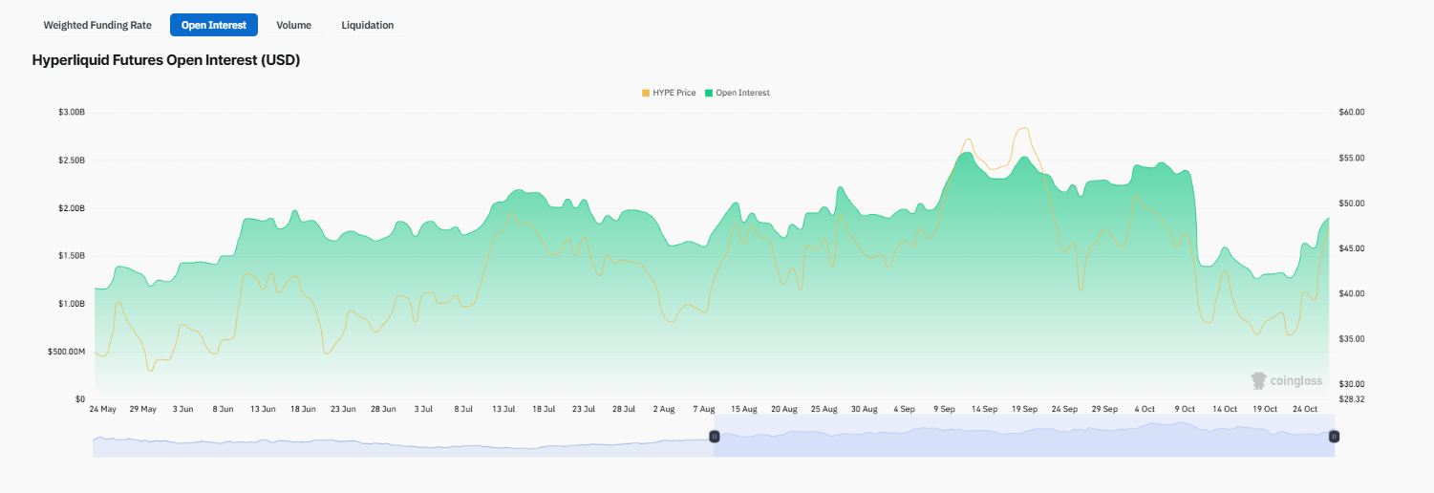Click the 24 May date label
The height and width of the screenshot is (493, 1434).
click(x=101, y=409)
